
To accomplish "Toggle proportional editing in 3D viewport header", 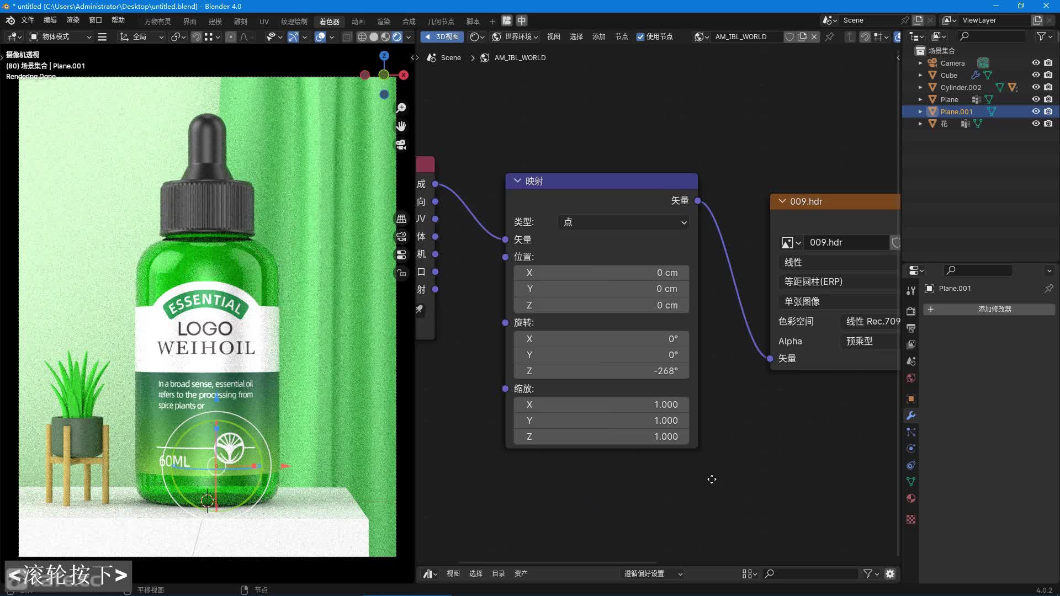I will pyautogui.click(x=231, y=36).
